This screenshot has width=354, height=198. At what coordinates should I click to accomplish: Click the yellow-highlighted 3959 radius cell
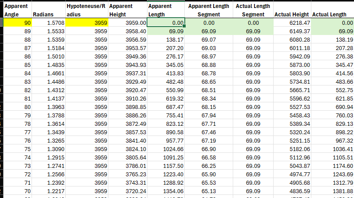click(87, 23)
